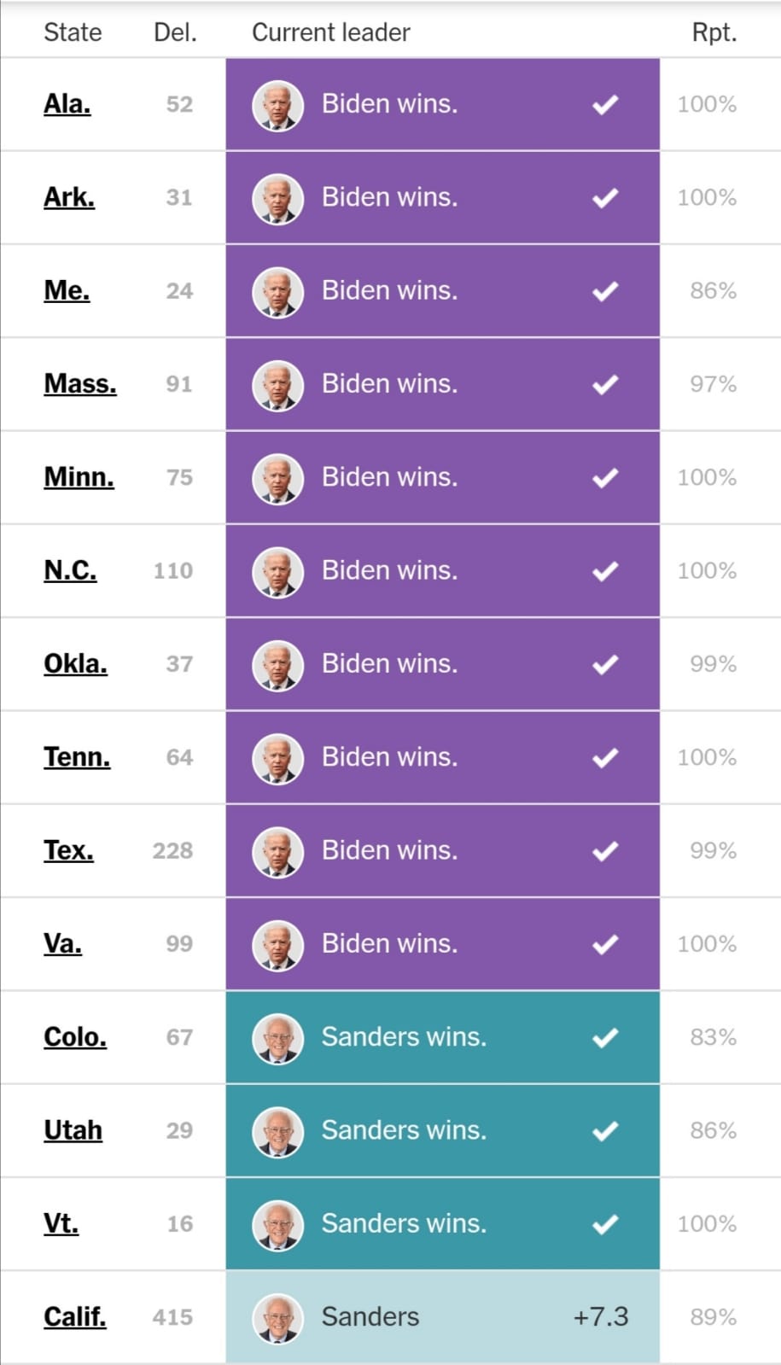The image size is (781, 1365).
Task: Open the Mass. state results link
Action: pos(79,384)
